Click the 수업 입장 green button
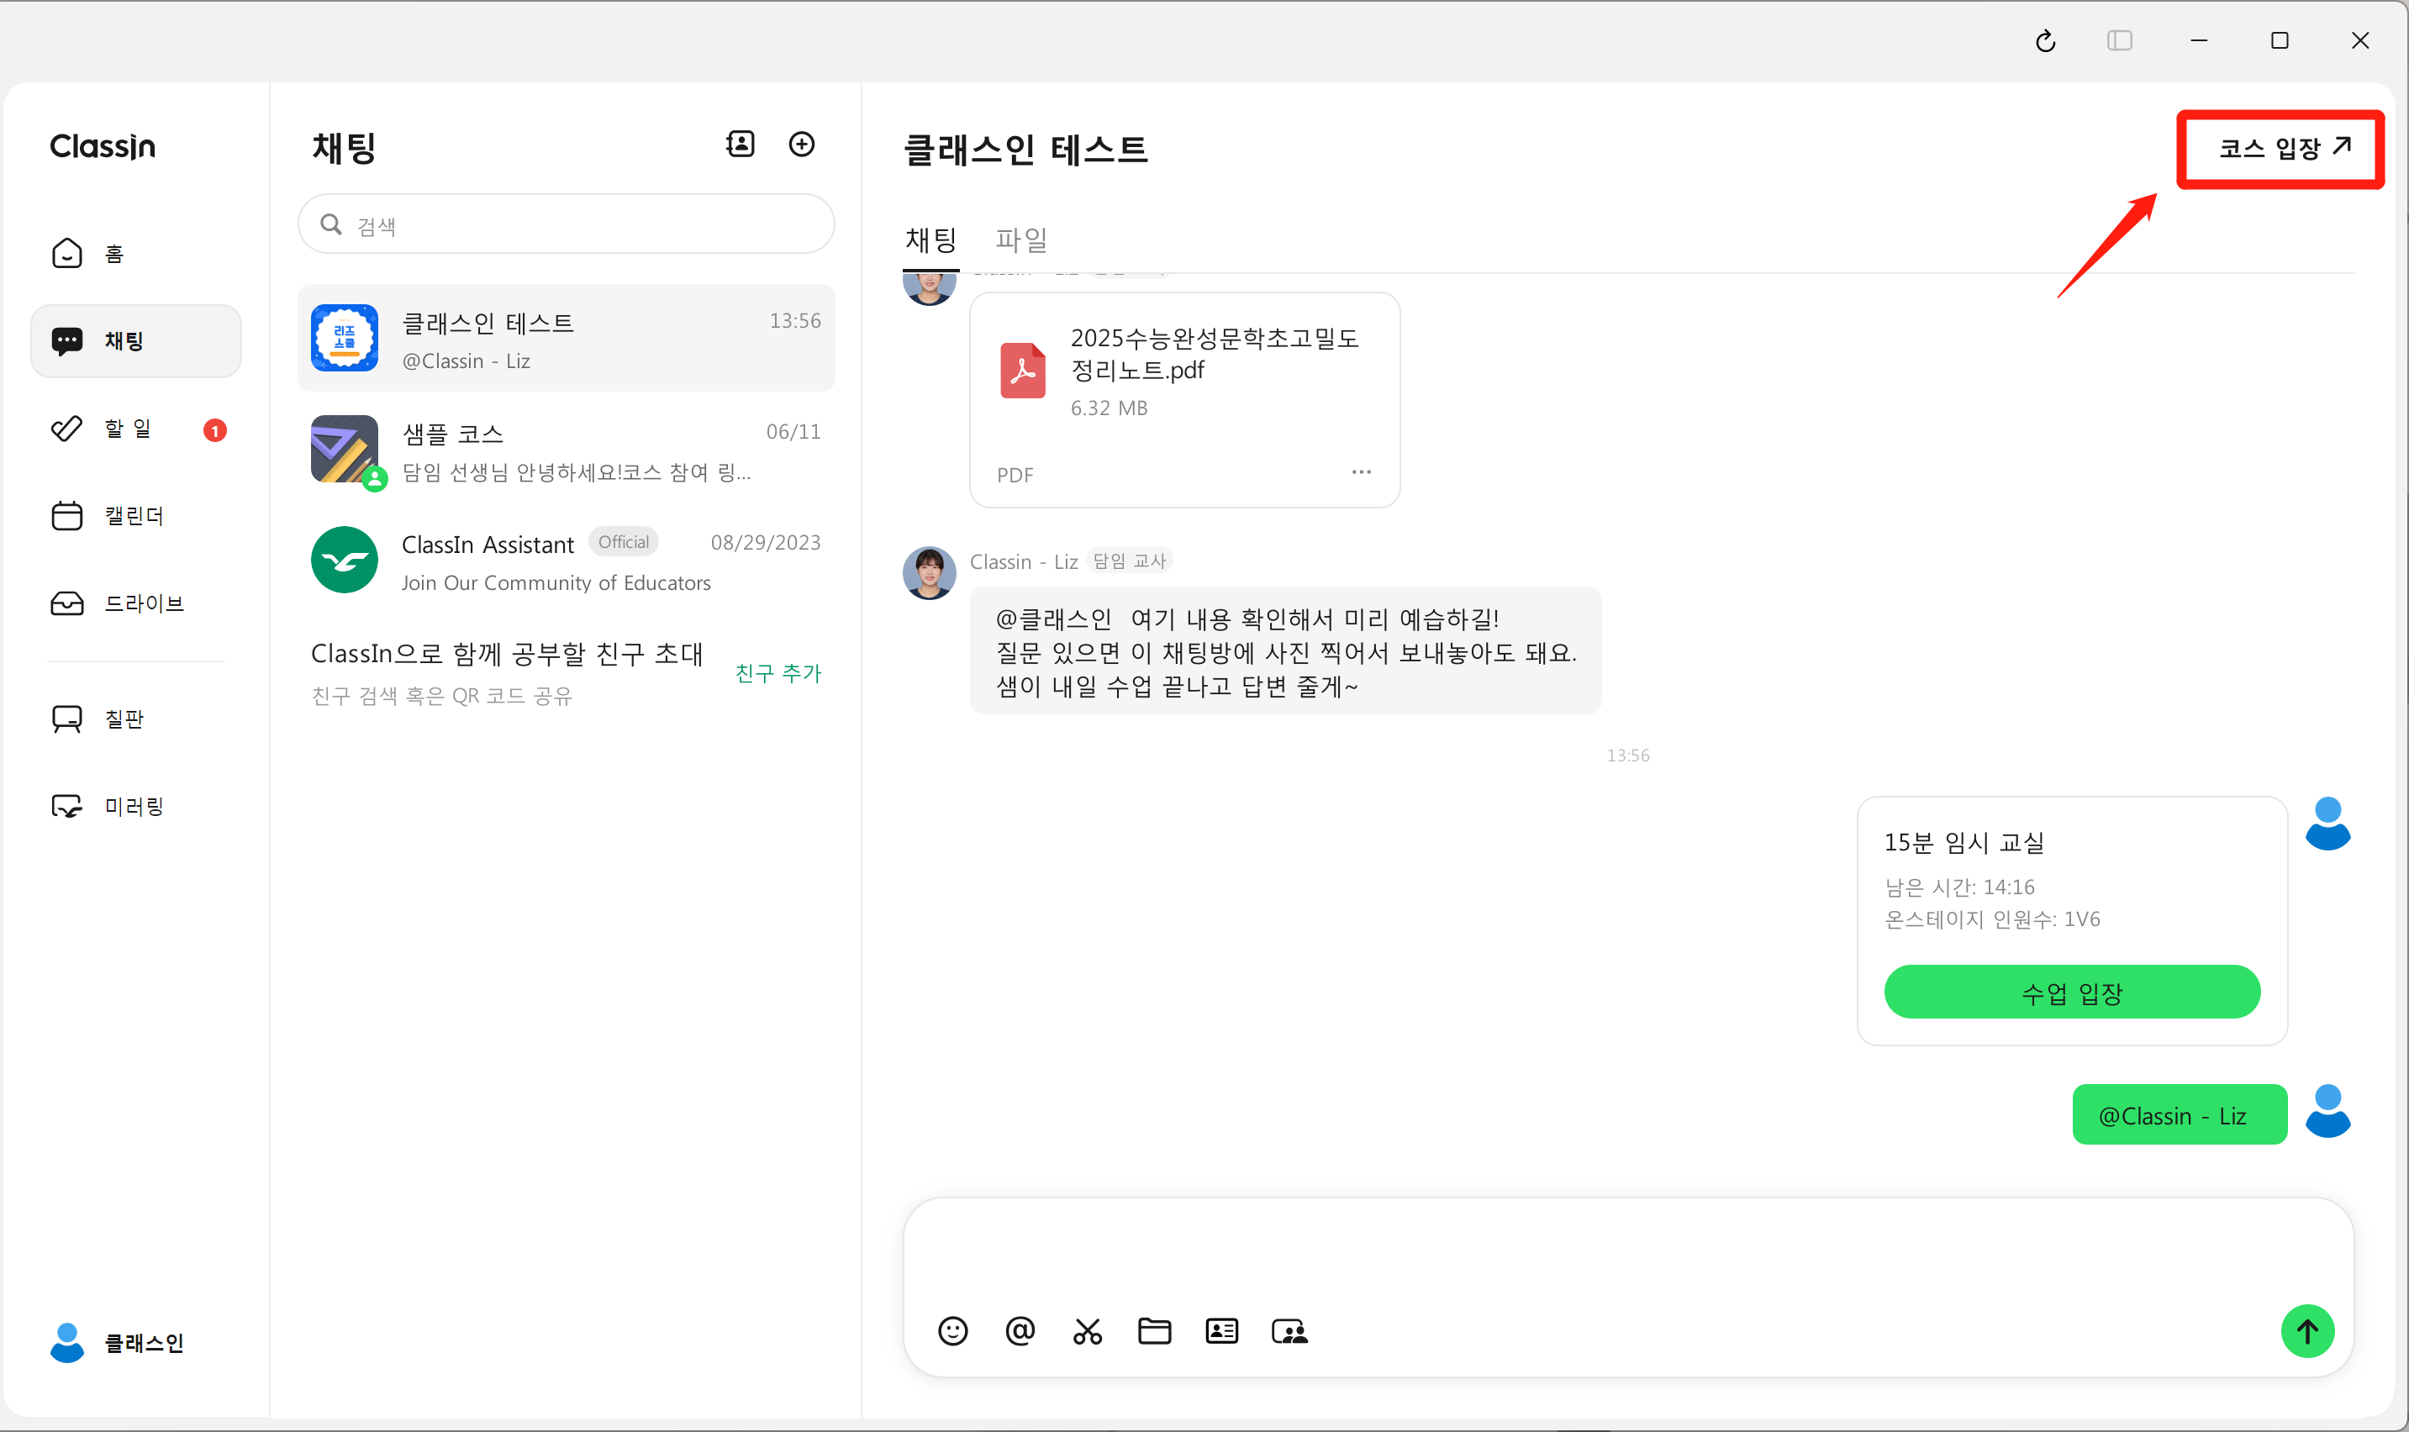The height and width of the screenshot is (1432, 2409). tap(2072, 992)
